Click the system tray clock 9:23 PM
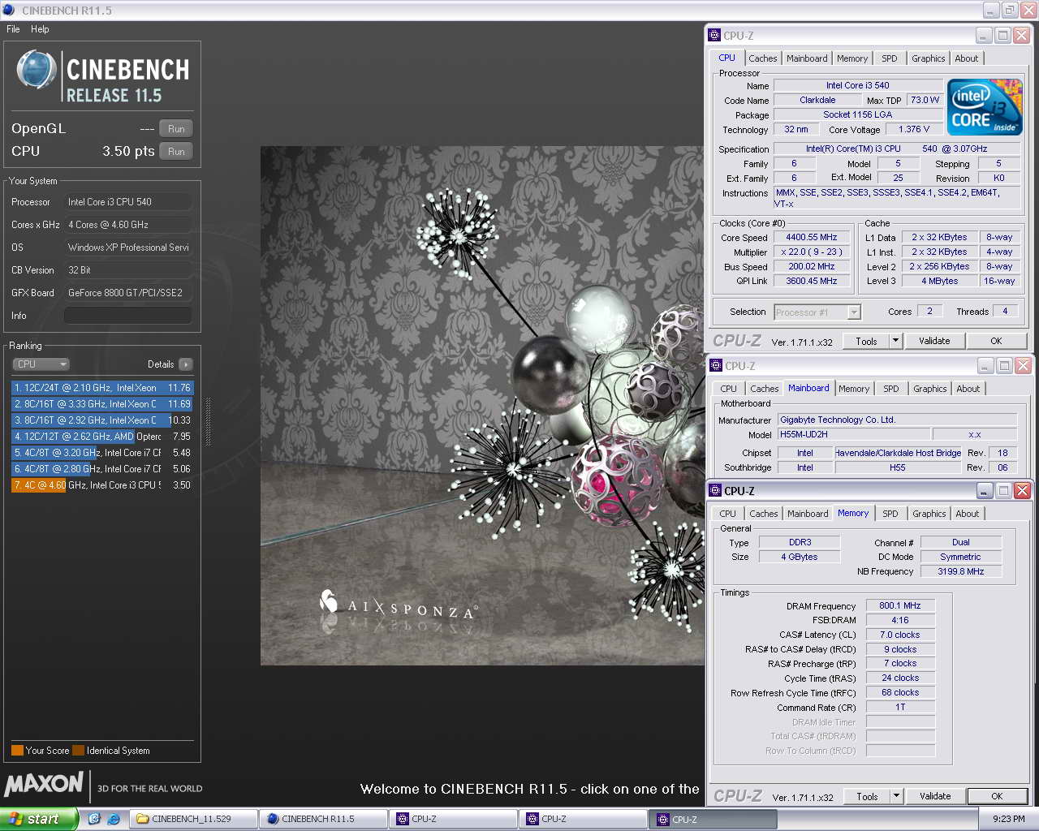The image size is (1039, 831). [1008, 819]
